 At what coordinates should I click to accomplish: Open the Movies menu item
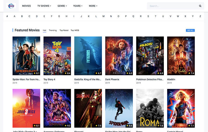(x=26, y=6)
